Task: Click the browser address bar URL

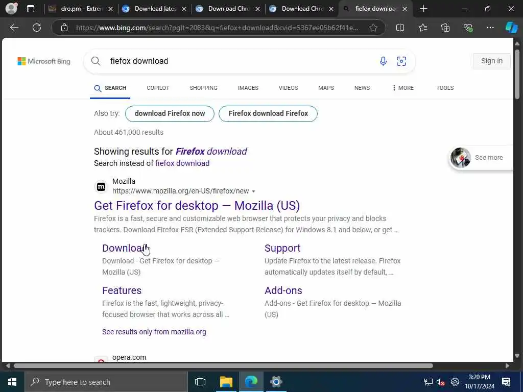Action: pos(217,28)
